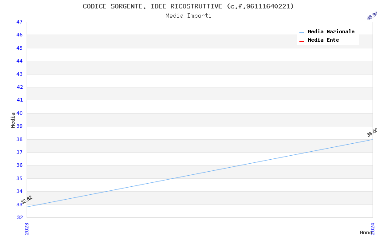This screenshot has height=244, width=377.
Task: Click the Media Importi subtitle
Action: 188,16
